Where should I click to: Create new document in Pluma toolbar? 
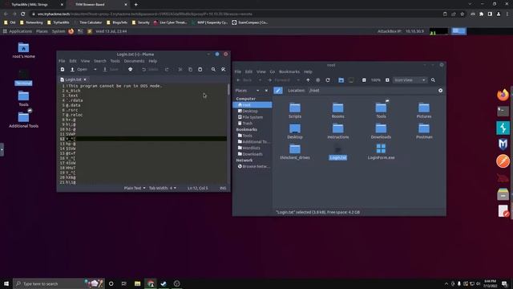pos(63,70)
